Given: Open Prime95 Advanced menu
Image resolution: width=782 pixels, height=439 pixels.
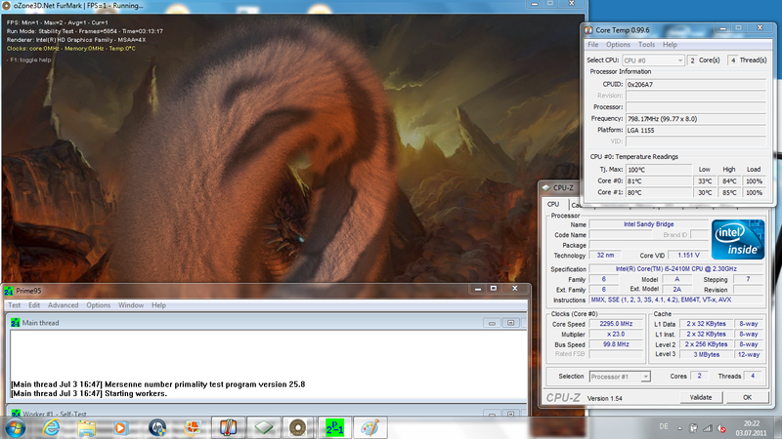Looking at the screenshot, I should click(x=63, y=305).
